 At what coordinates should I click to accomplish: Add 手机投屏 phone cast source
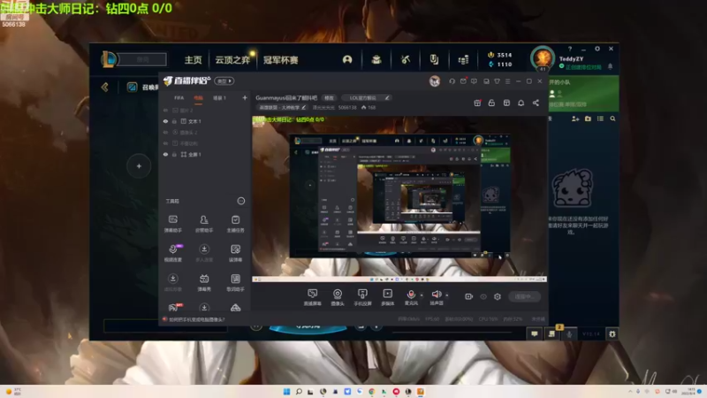coord(362,297)
